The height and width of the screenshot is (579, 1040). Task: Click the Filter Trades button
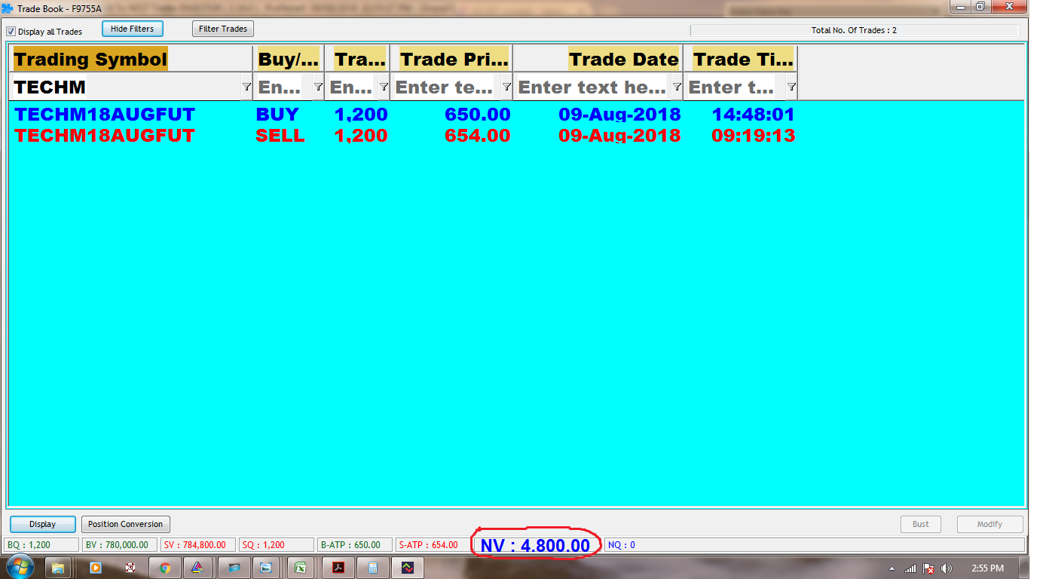click(x=223, y=29)
